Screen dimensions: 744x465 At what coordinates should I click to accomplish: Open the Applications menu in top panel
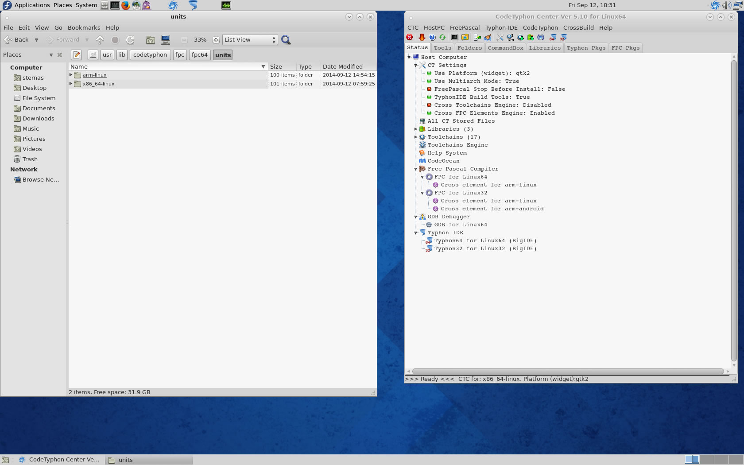pyautogui.click(x=32, y=5)
